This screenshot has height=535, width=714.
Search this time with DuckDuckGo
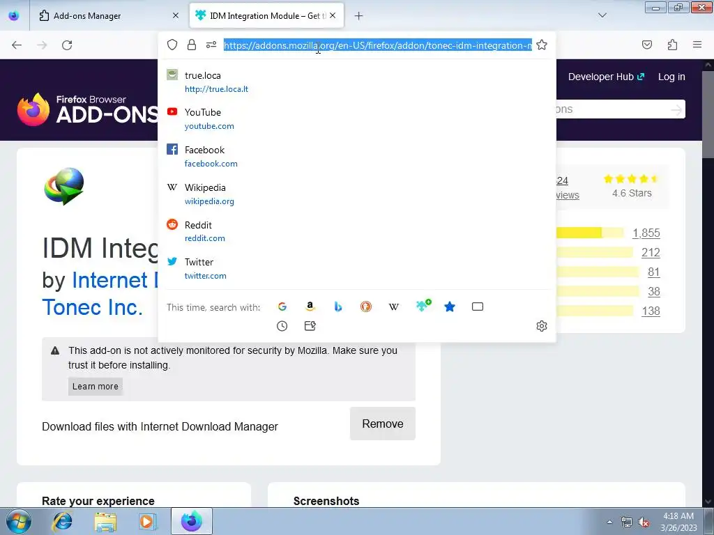[365, 307]
